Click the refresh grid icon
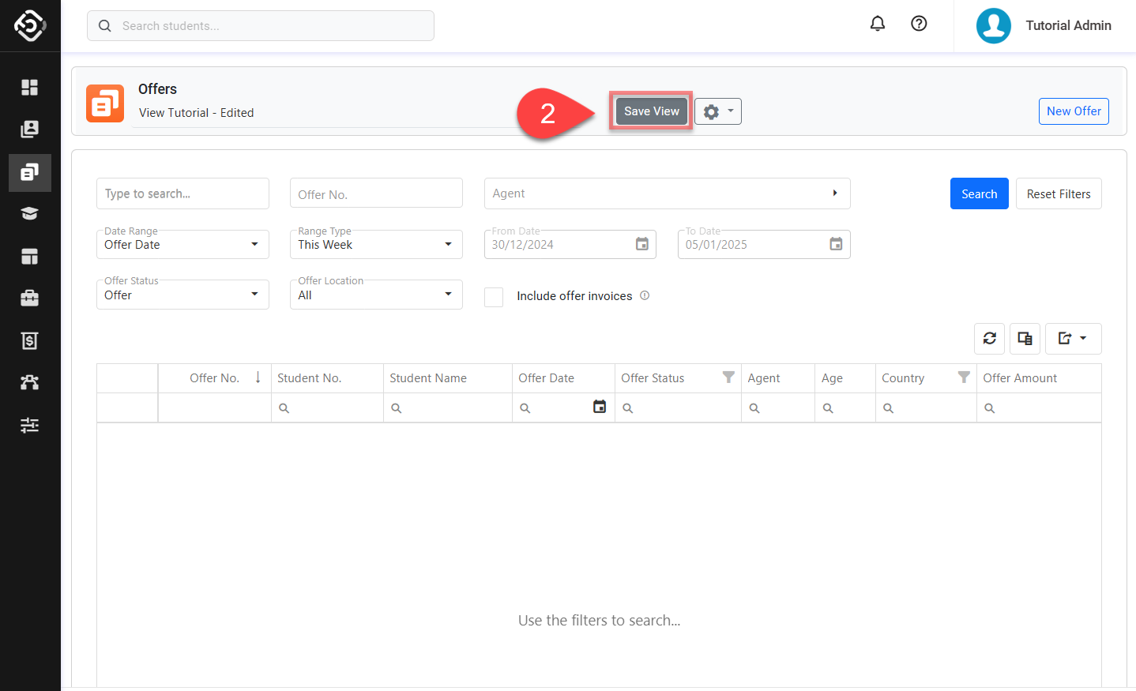Screen dimensions: 1136x691 tap(989, 339)
